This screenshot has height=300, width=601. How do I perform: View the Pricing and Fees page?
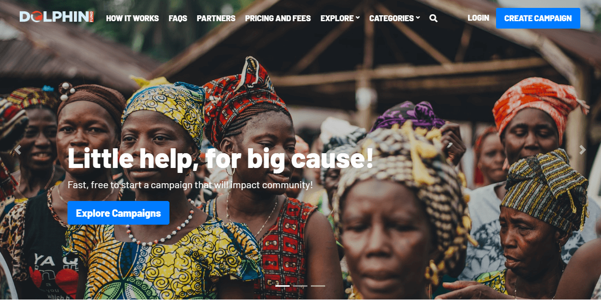[x=278, y=18]
